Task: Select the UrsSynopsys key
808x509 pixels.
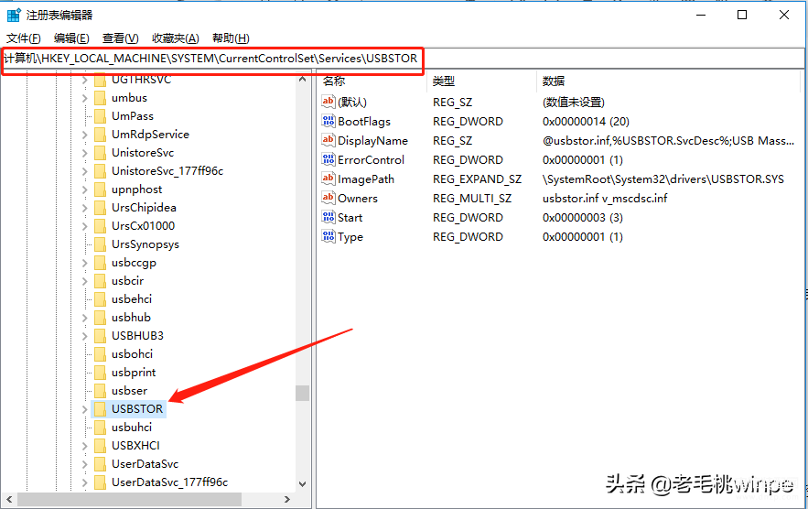Action: pos(145,244)
